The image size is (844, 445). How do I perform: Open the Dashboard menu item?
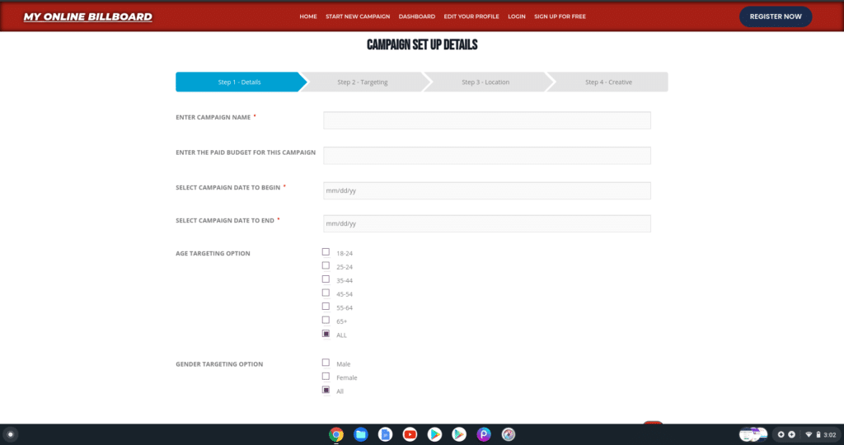[416, 16]
